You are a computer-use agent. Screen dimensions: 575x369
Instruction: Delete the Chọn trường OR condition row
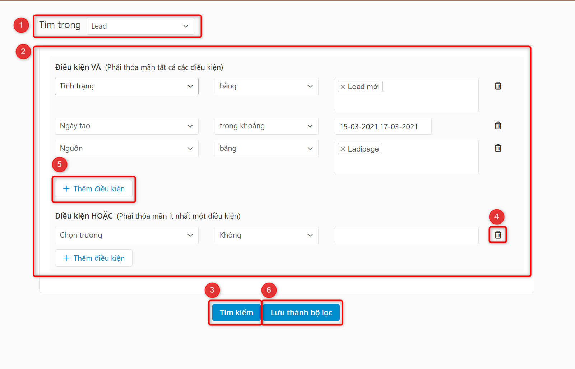[x=498, y=235]
